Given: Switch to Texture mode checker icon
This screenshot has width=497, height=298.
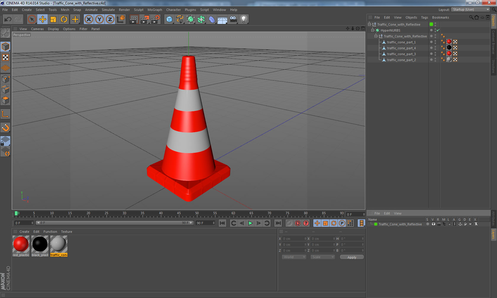Looking at the screenshot, I should (6, 57).
